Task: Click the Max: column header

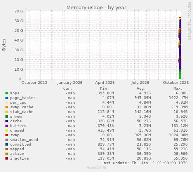Action: pos(178,89)
